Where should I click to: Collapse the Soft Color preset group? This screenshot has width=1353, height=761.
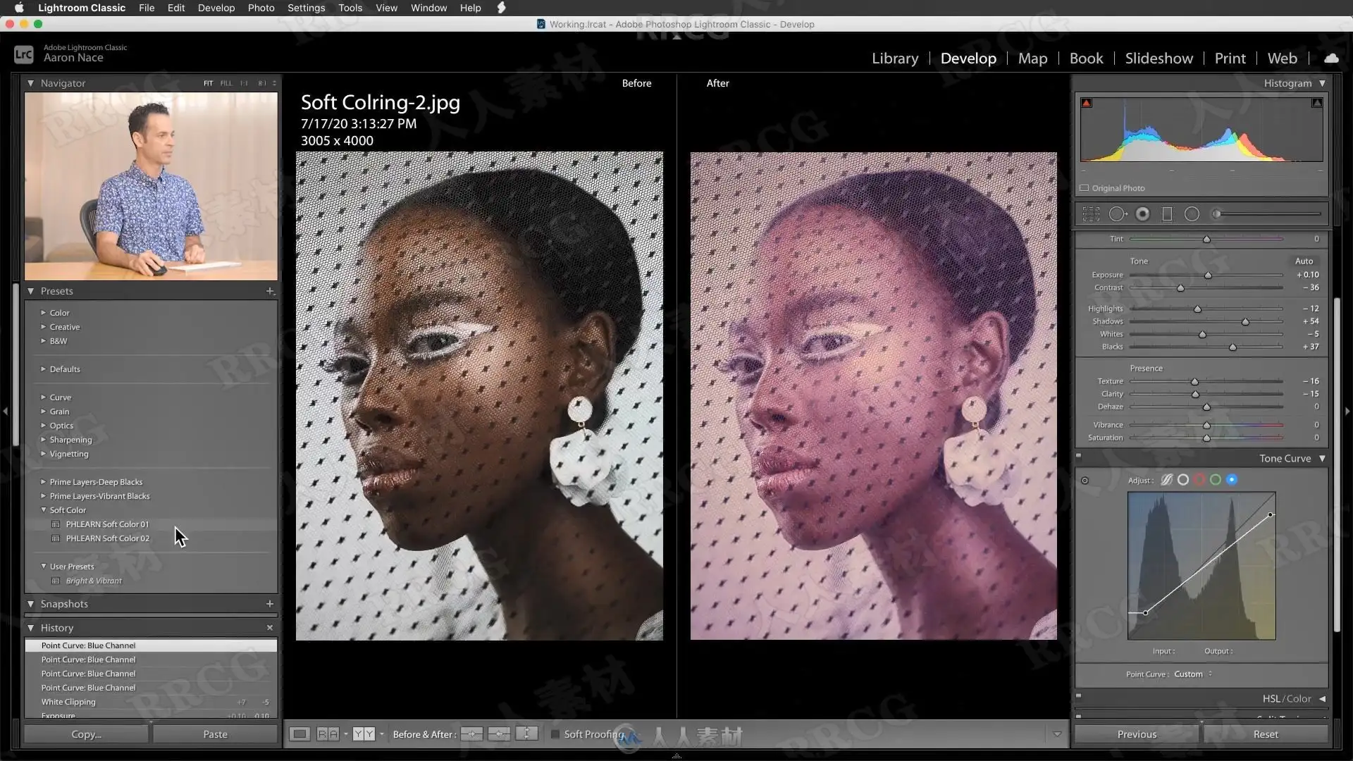(43, 510)
